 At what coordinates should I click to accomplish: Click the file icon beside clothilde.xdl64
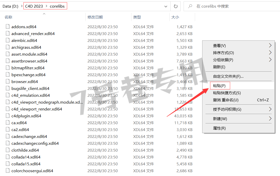[7, 150]
